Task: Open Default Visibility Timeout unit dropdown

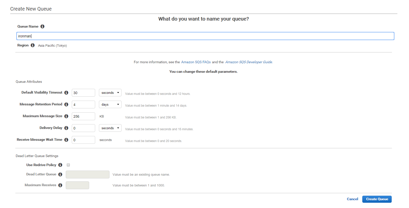Action: click(x=110, y=93)
